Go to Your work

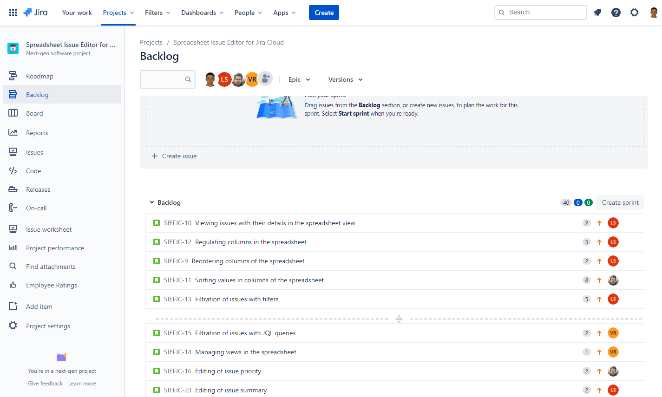tap(77, 13)
